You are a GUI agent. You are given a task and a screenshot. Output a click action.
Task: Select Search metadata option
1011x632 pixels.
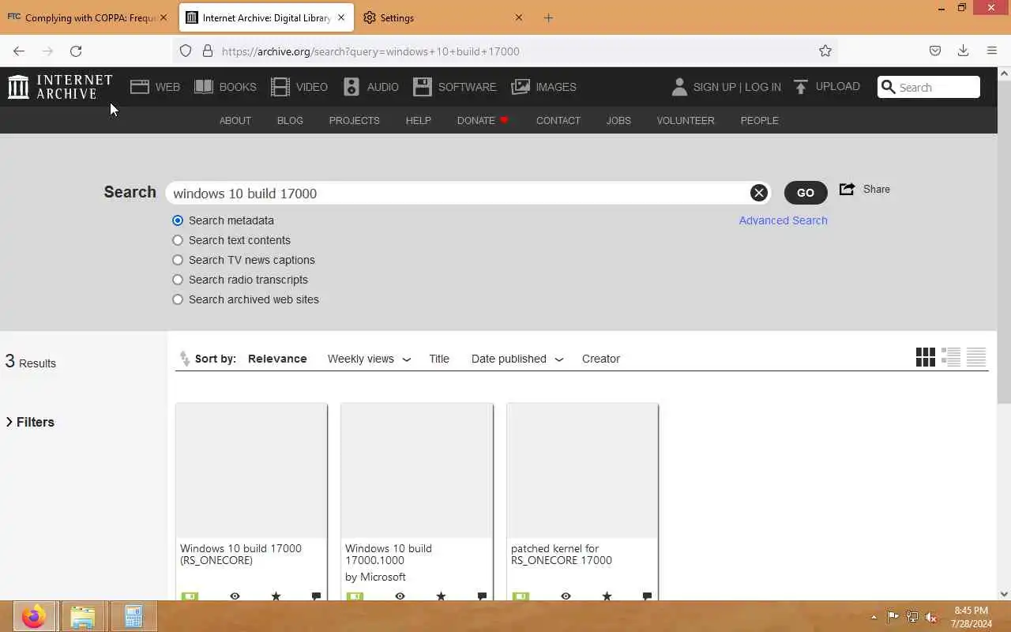pyautogui.click(x=178, y=220)
